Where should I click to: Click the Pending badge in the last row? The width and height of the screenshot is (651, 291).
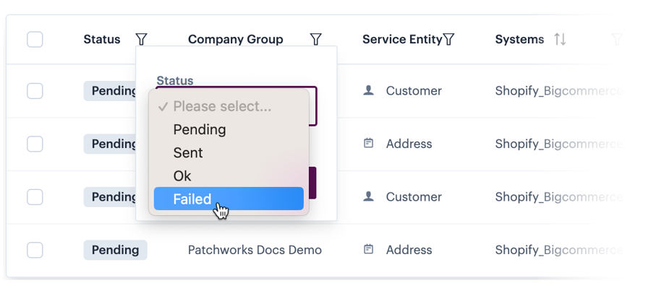pos(115,250)
